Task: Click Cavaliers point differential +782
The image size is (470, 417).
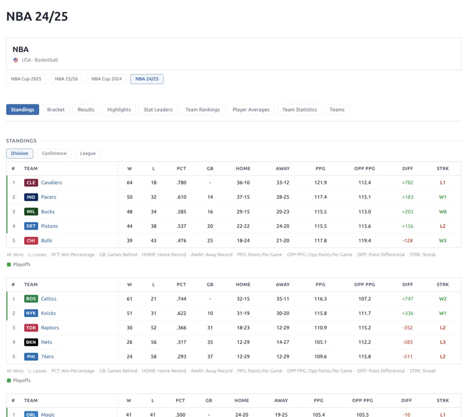Action: click(x=408, y=182)
